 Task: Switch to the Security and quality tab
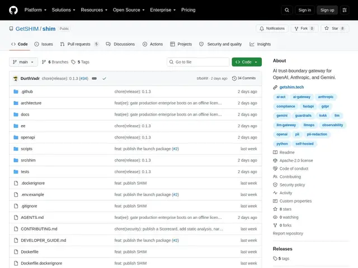(x=220, y=44)
